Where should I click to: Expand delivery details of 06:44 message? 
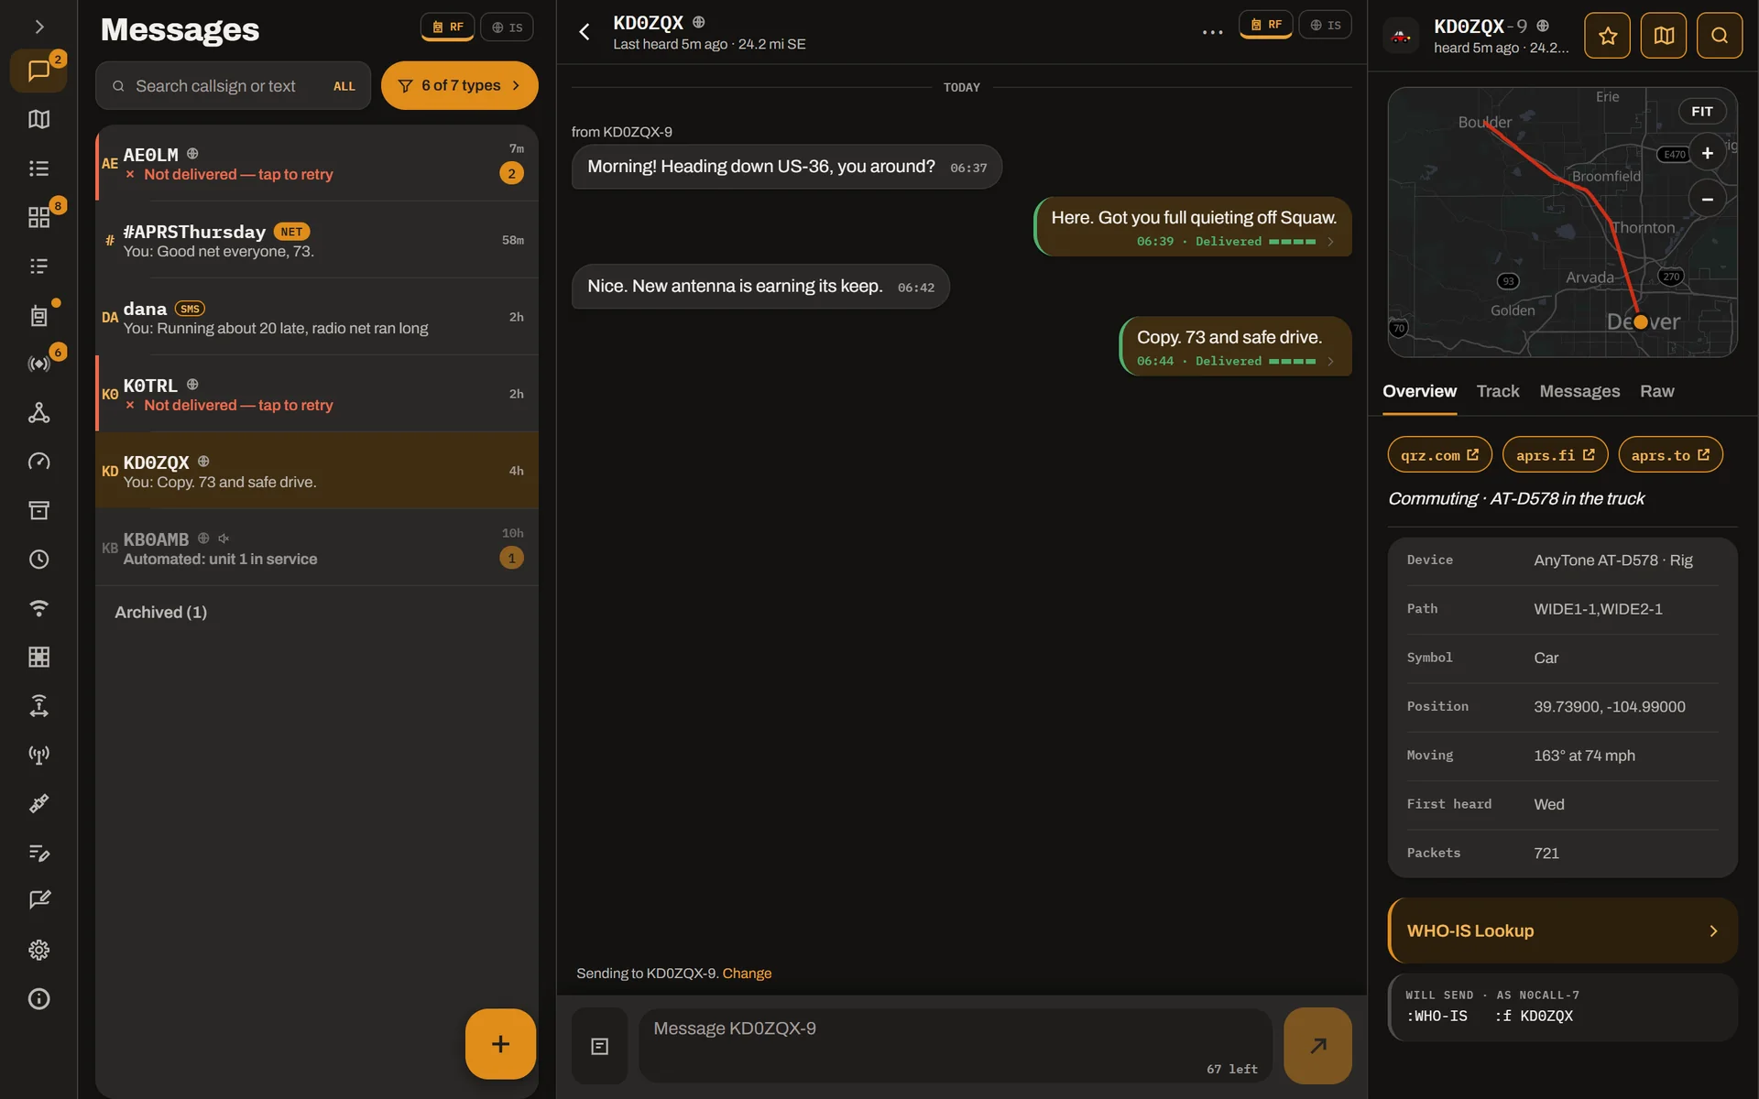(1330, 362)
